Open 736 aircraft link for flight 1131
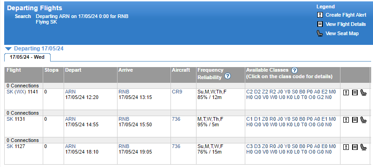The image size is (373, 167). (x=176, y=119)
